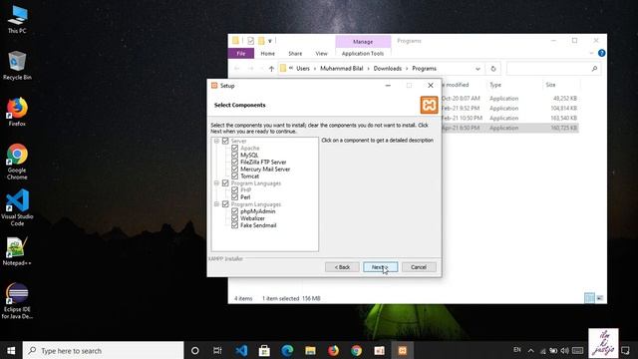Click the Explorer search box
This screenshot has width=638, height=359.
click(554, 69)
